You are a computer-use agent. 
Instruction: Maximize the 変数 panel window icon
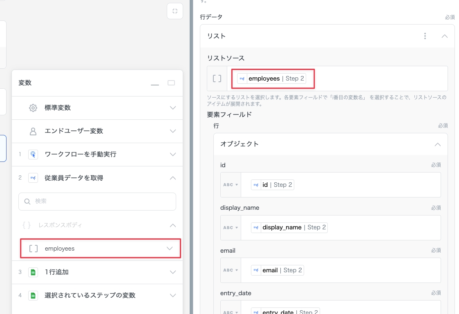pos(171,83)
